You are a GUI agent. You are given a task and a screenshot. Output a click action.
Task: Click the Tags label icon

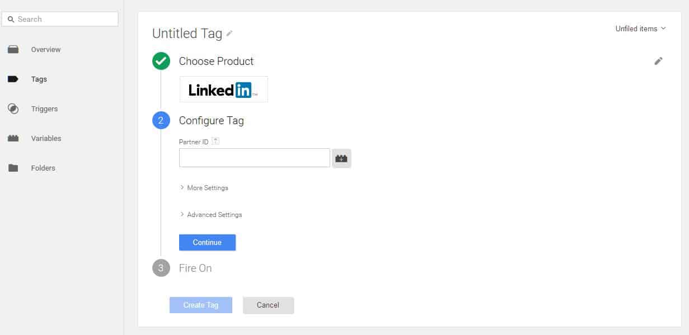click(13, 79)
